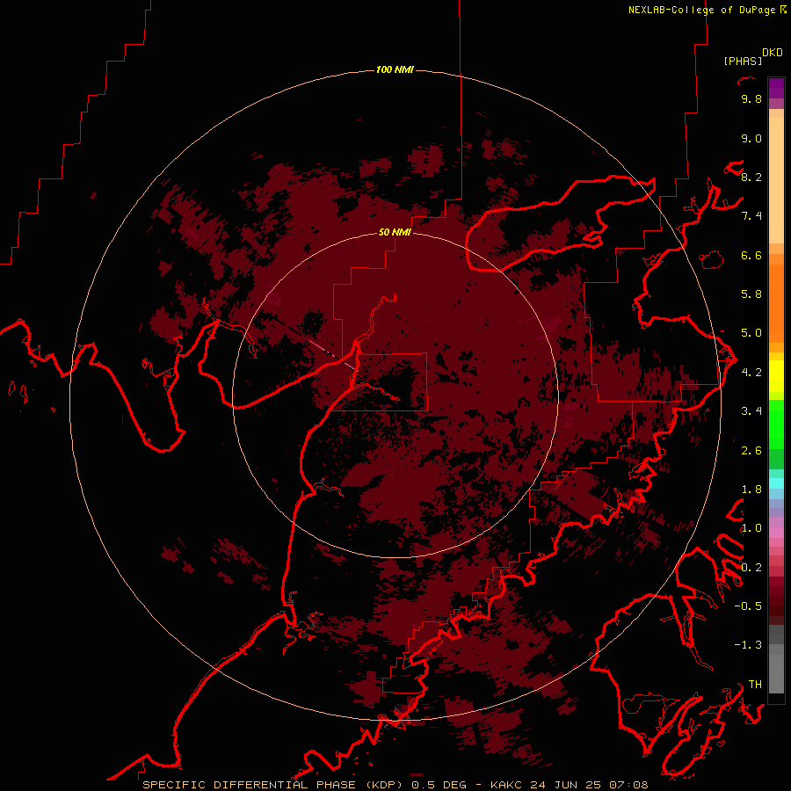Click the DKD unit label above the legend

tap(773, 53)
